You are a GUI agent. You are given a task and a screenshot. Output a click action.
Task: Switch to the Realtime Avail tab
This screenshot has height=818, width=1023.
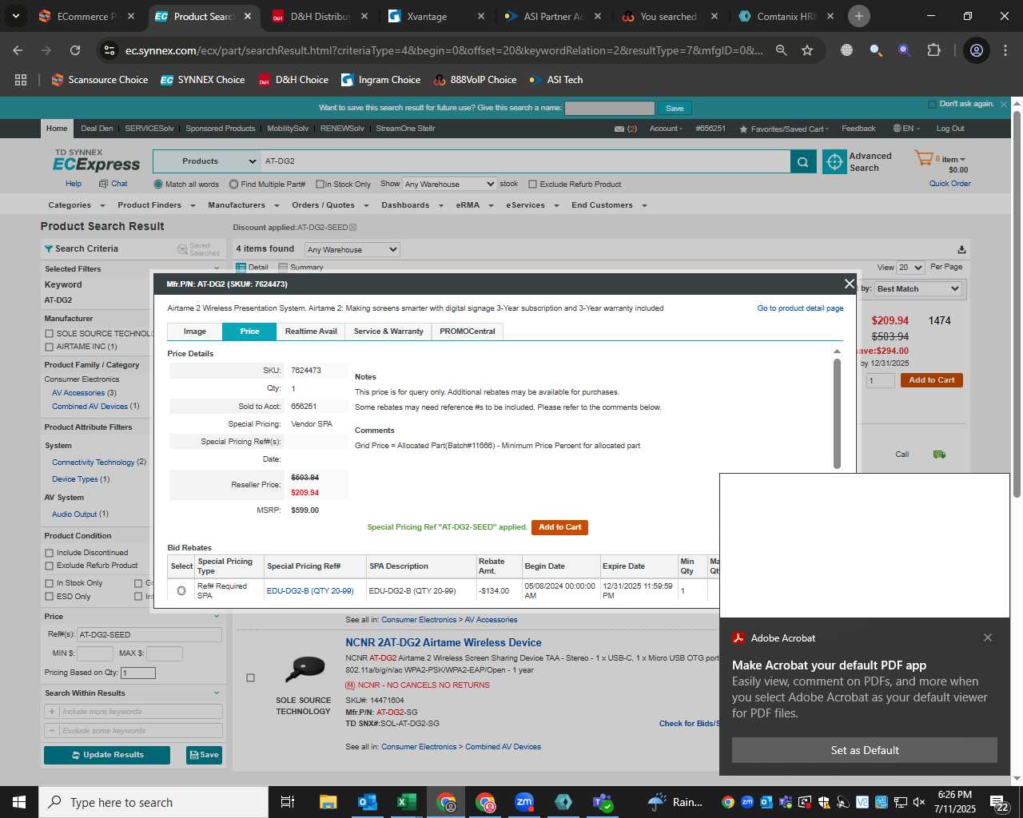(x=311, y=332)
